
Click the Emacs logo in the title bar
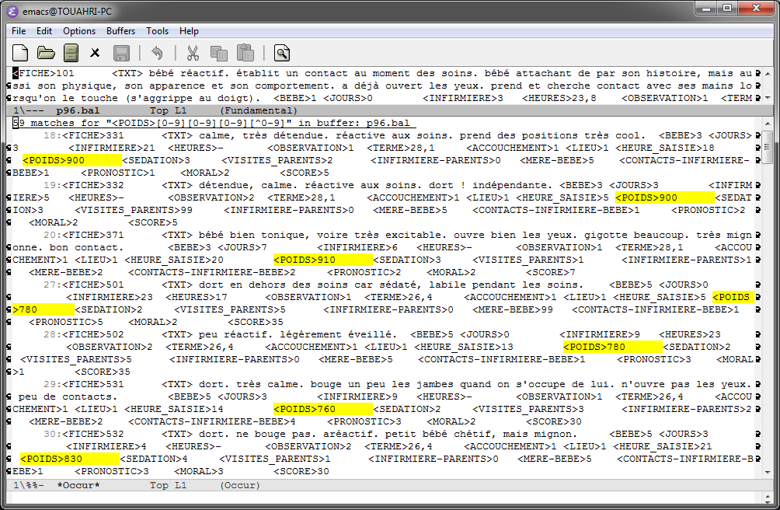tap(12, 11)
